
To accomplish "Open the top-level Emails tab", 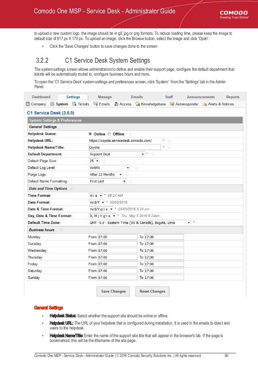I will click(x=137, y=97).
